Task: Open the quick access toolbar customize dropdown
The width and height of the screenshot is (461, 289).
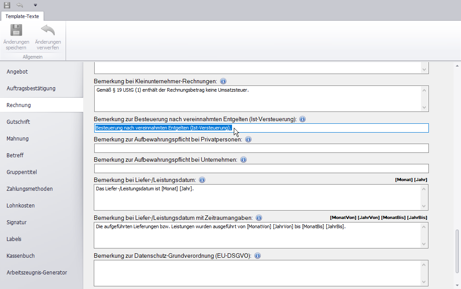Action: coord(35,5)
